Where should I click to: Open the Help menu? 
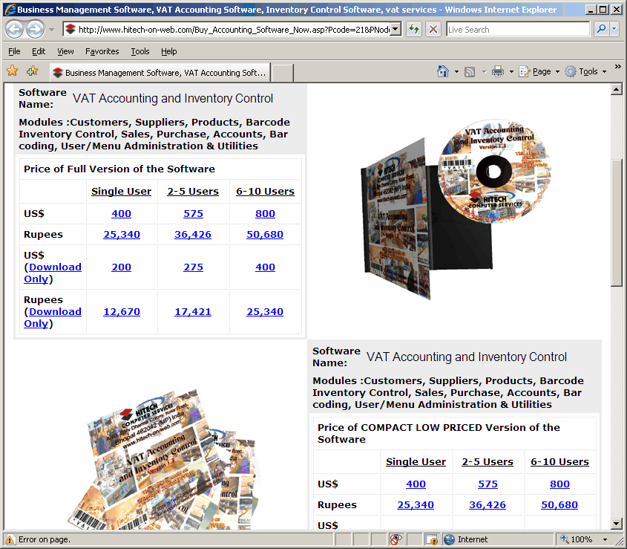(x=168, y=51)
